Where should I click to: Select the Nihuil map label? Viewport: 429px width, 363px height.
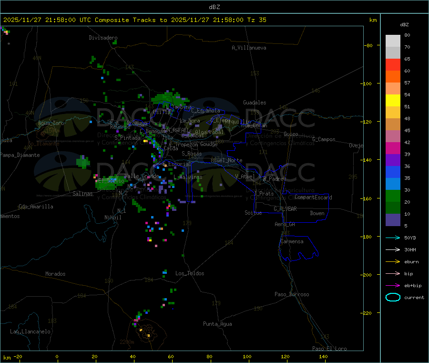click(113, 218)
